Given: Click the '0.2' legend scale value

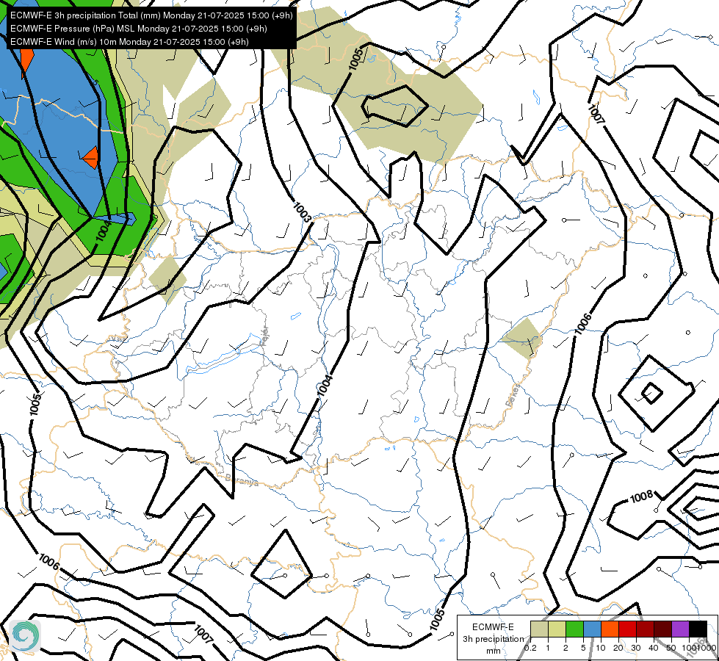Looking at the screenshot, I should click(x=530, y=648).
